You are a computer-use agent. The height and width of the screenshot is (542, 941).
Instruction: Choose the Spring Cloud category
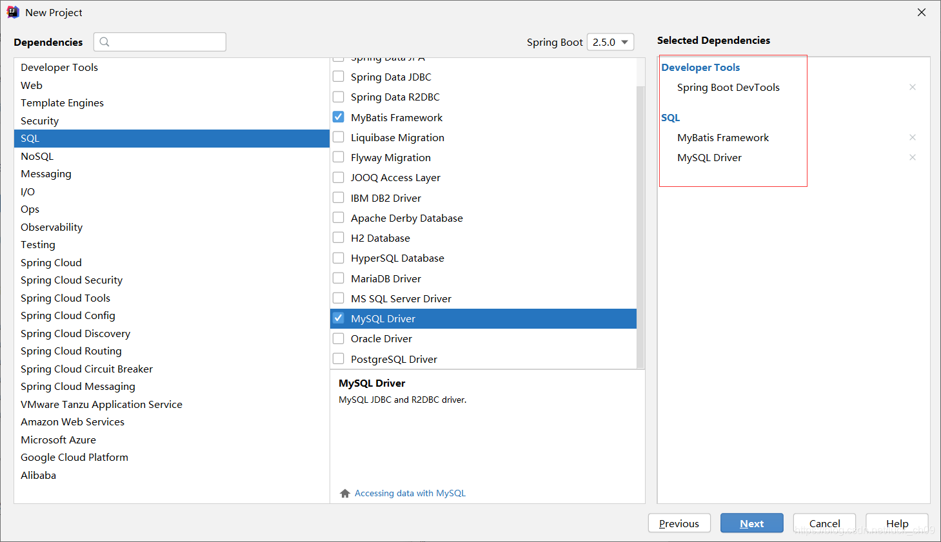(172, 262)
